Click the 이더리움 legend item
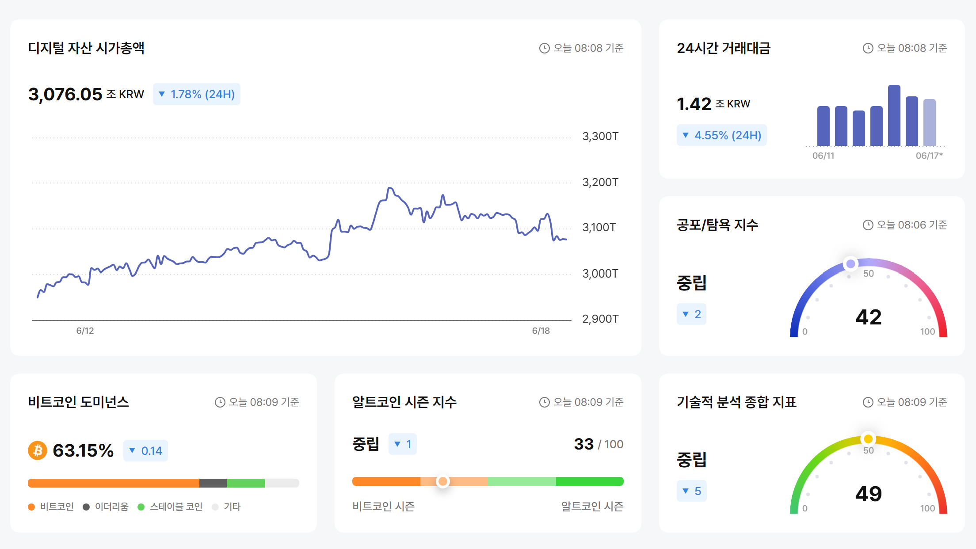Screen dimensions: 976x549 click(106, 507)
